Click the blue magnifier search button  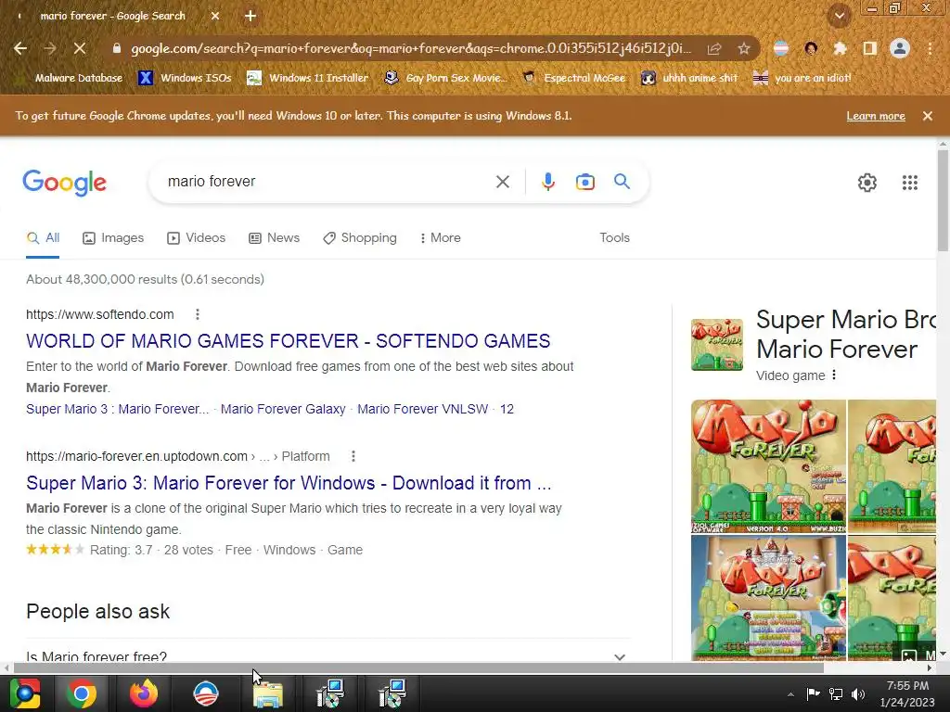point(622,181)
